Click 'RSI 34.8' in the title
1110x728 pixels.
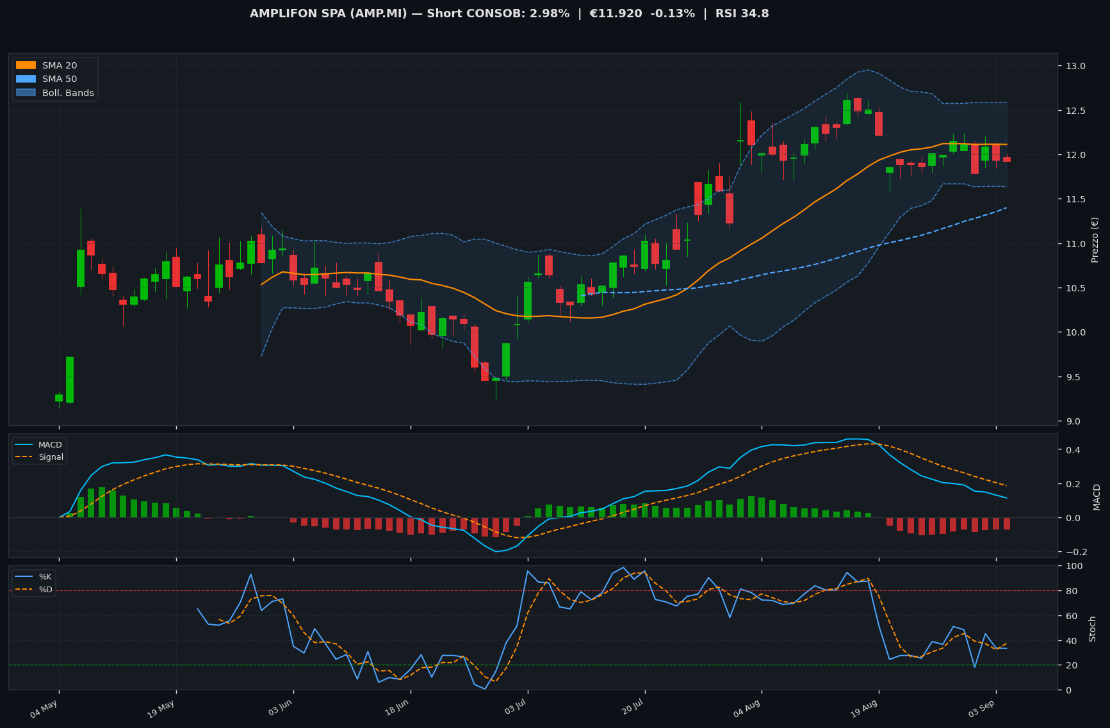pos(742,13)
